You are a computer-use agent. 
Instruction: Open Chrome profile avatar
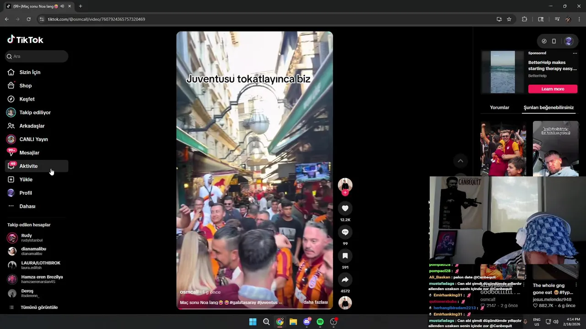point(568,19)
